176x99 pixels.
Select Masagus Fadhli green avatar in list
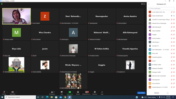coord(150,72)
